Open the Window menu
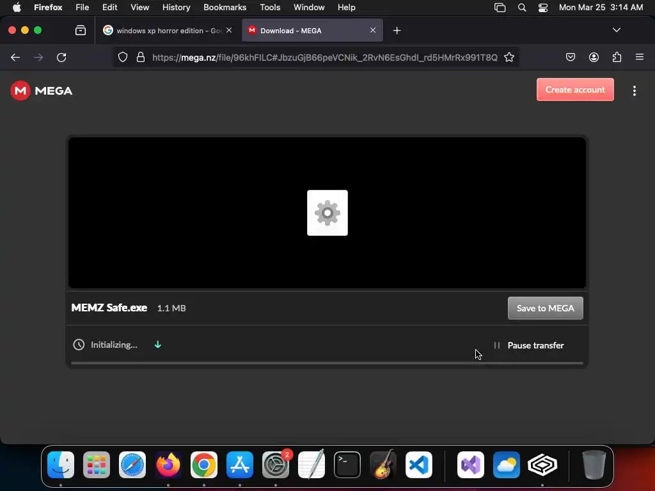This screenshot has width=655, height=491. [309, 8]
